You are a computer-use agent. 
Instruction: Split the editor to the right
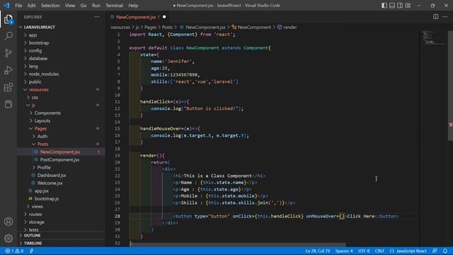click(x=436, y=17)
